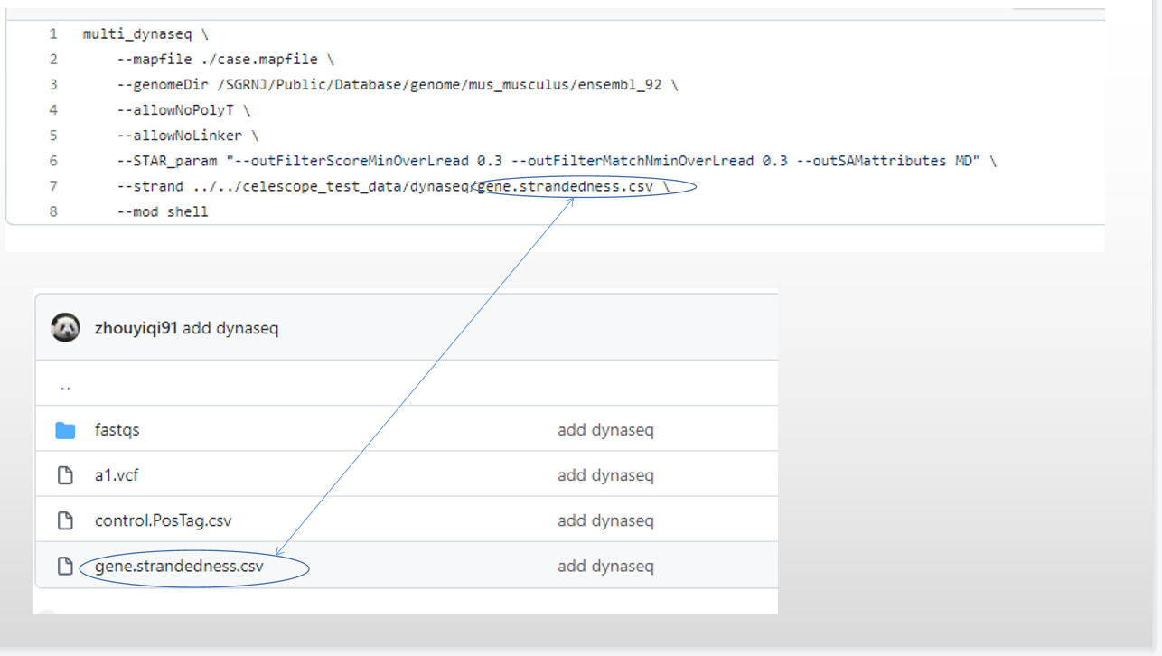Open the a1.vcf file
This screenshot has height=656, width=1162.
pyautogui.click(x=117, y=474)
